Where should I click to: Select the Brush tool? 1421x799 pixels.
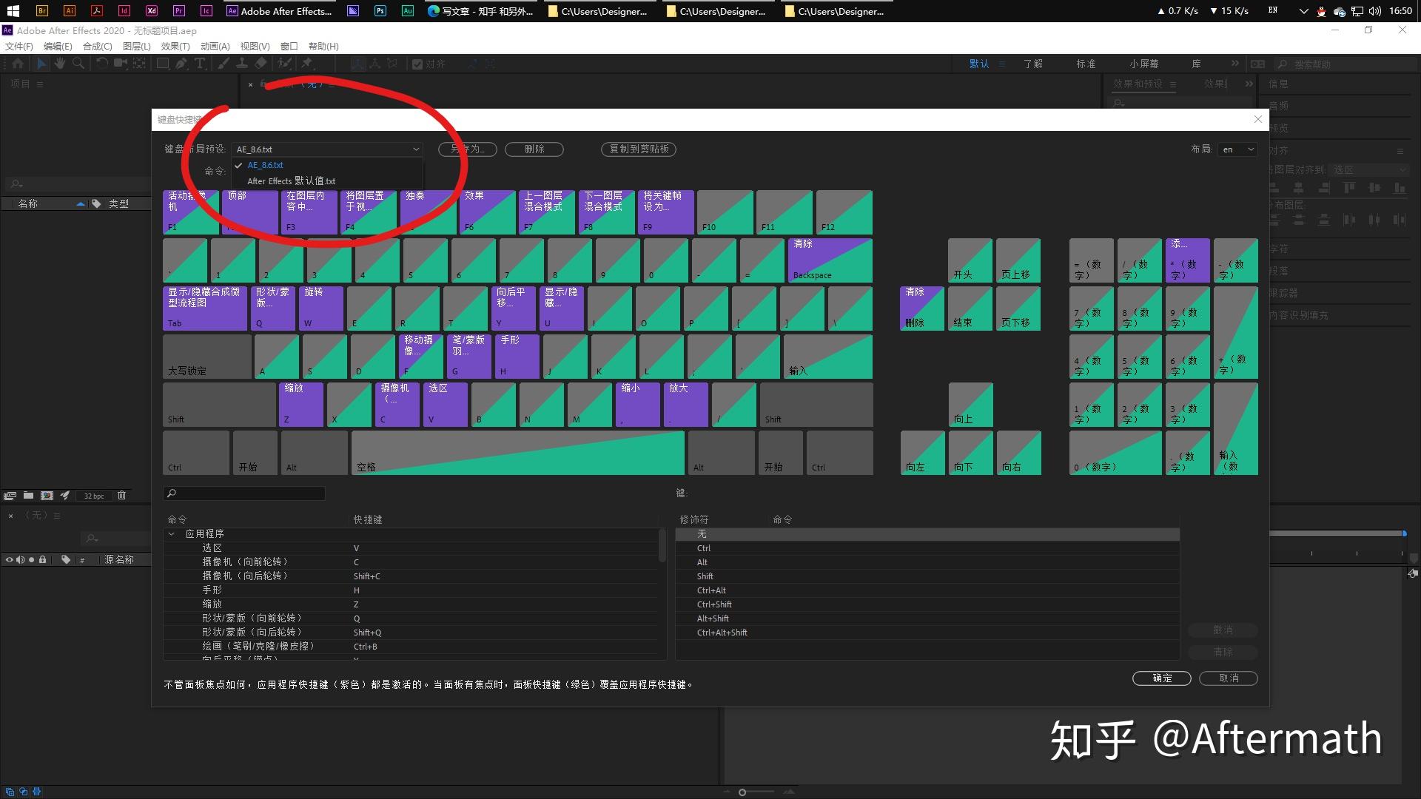[x=224, y=64]
